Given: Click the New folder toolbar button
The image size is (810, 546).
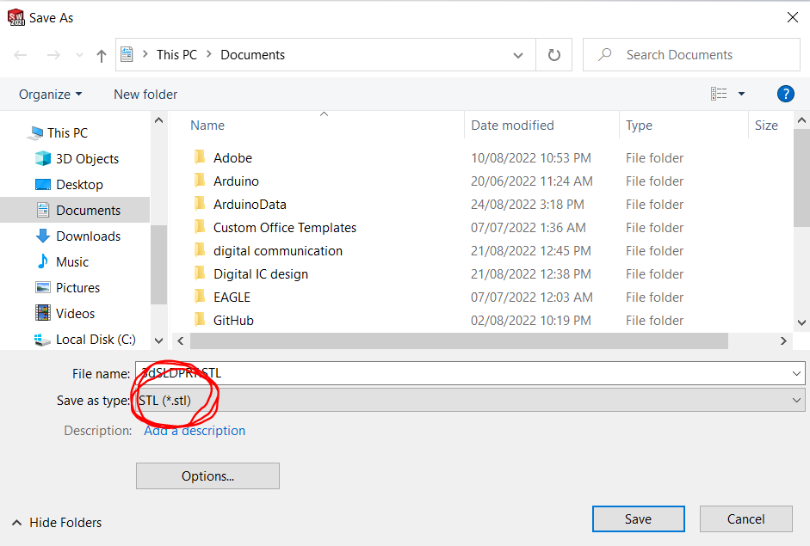Looking at the screenshot, I should tap(145, 94).
